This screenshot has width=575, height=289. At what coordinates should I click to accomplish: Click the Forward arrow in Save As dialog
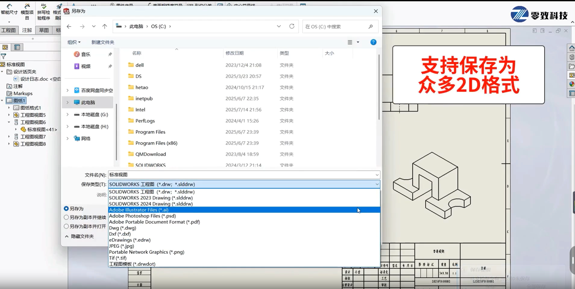[x=82, y=27]
